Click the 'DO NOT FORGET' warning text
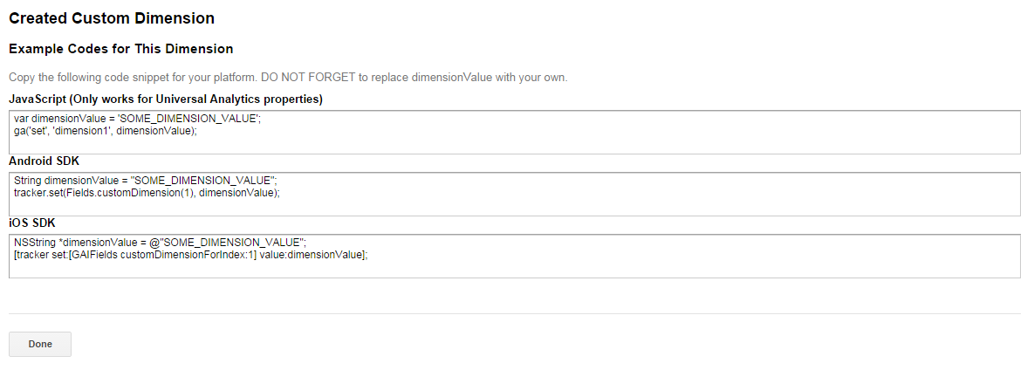Image resolution: width=1034 pixels, height=377 pixels. (308, 78)
